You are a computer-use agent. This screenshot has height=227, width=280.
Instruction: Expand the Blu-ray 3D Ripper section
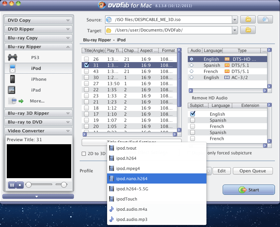[38, 113]
